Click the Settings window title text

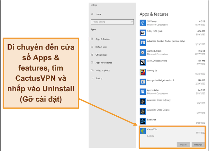pyautogui.click(x=94, y=5)
